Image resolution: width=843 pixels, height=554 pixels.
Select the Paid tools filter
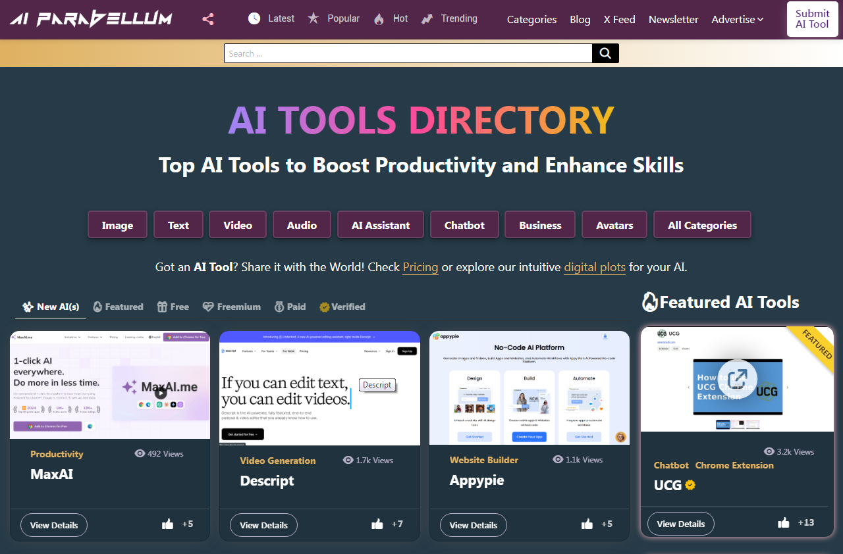[290, 306]
